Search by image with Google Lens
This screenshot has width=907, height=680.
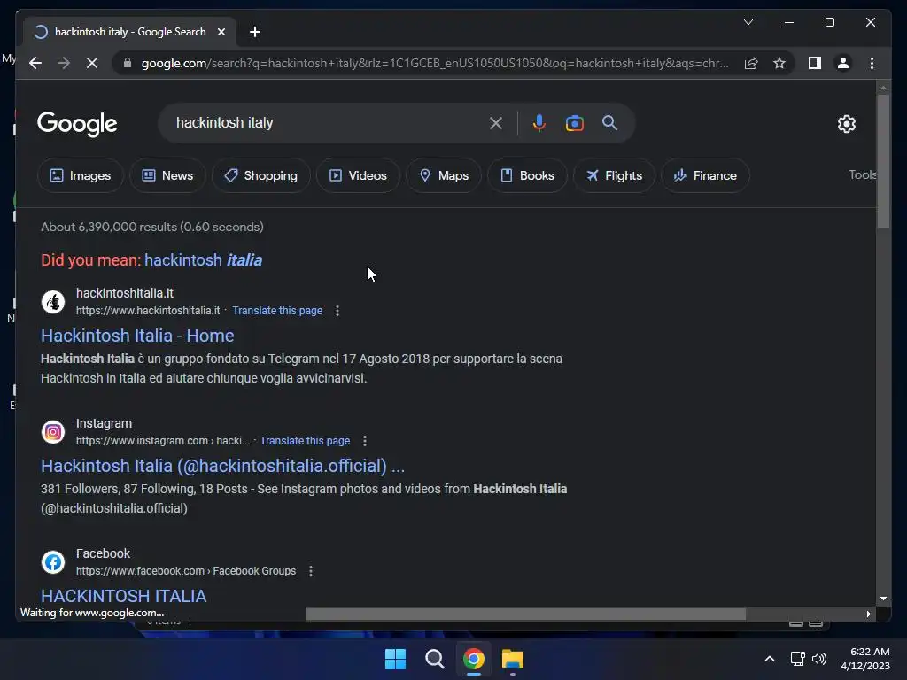click(x=574, y=122)
